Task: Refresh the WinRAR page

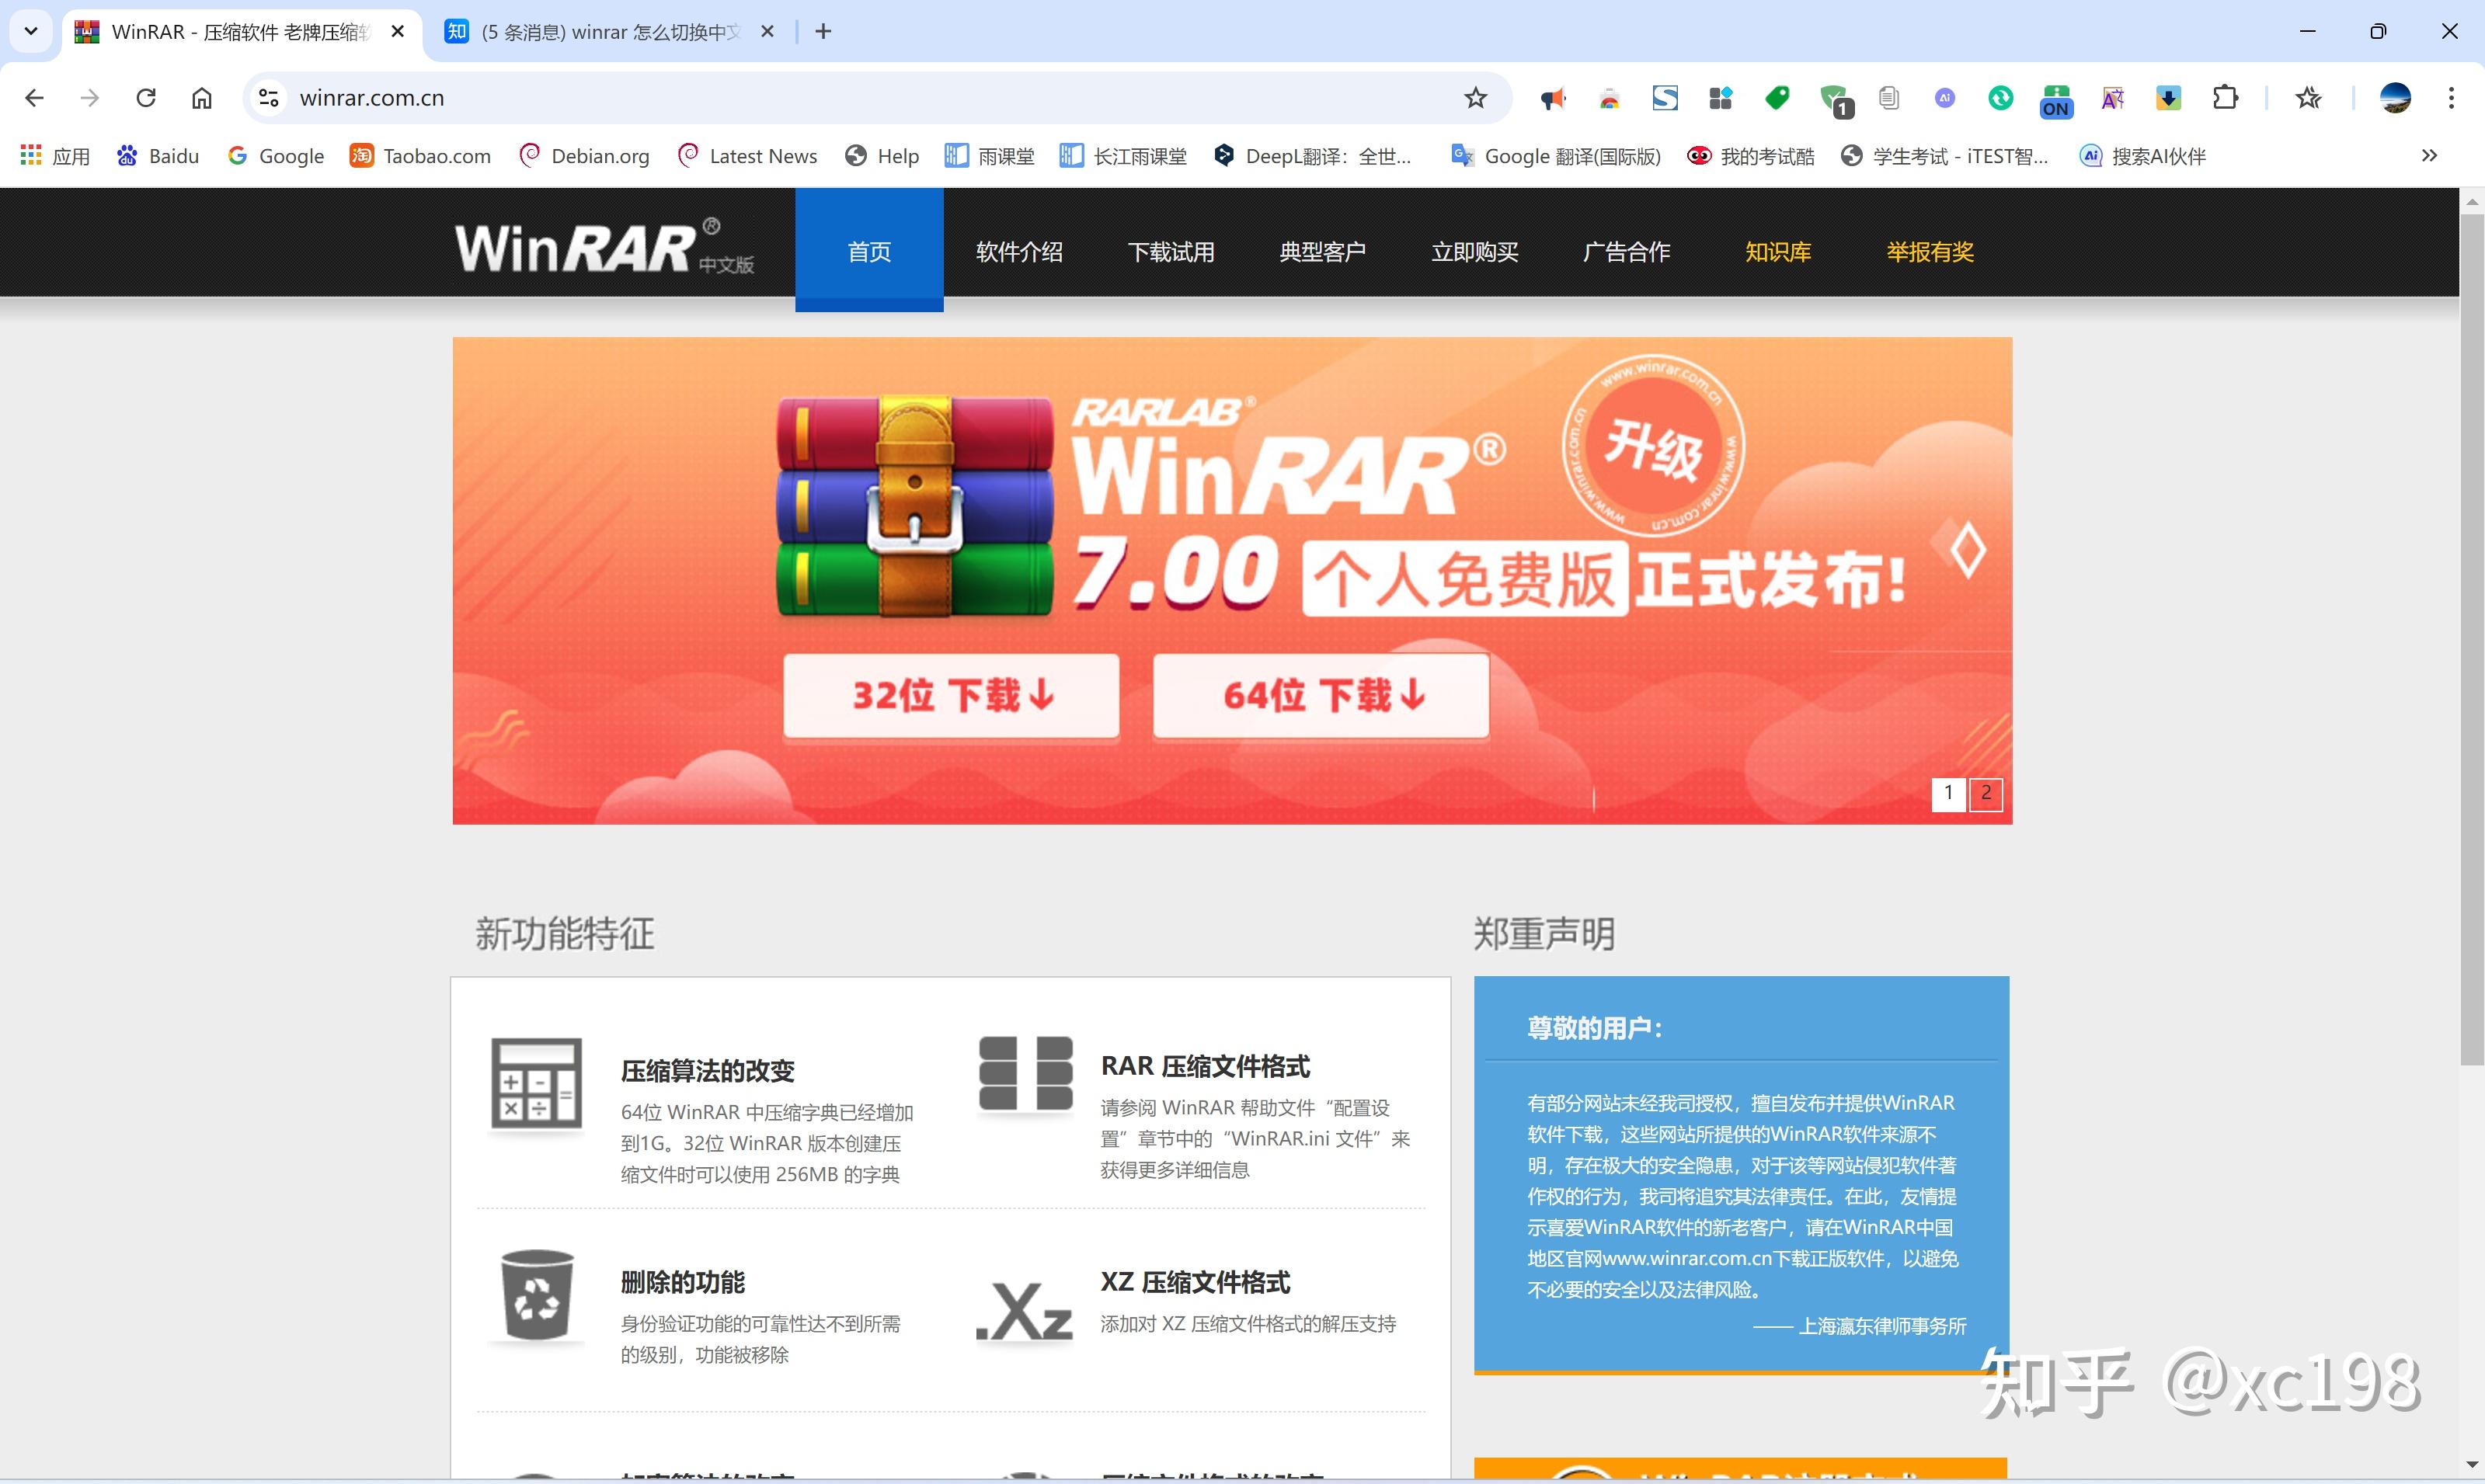Action: pos(146,97)
